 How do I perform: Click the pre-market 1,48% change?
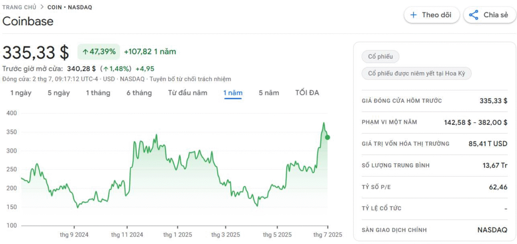click(116, 69)
